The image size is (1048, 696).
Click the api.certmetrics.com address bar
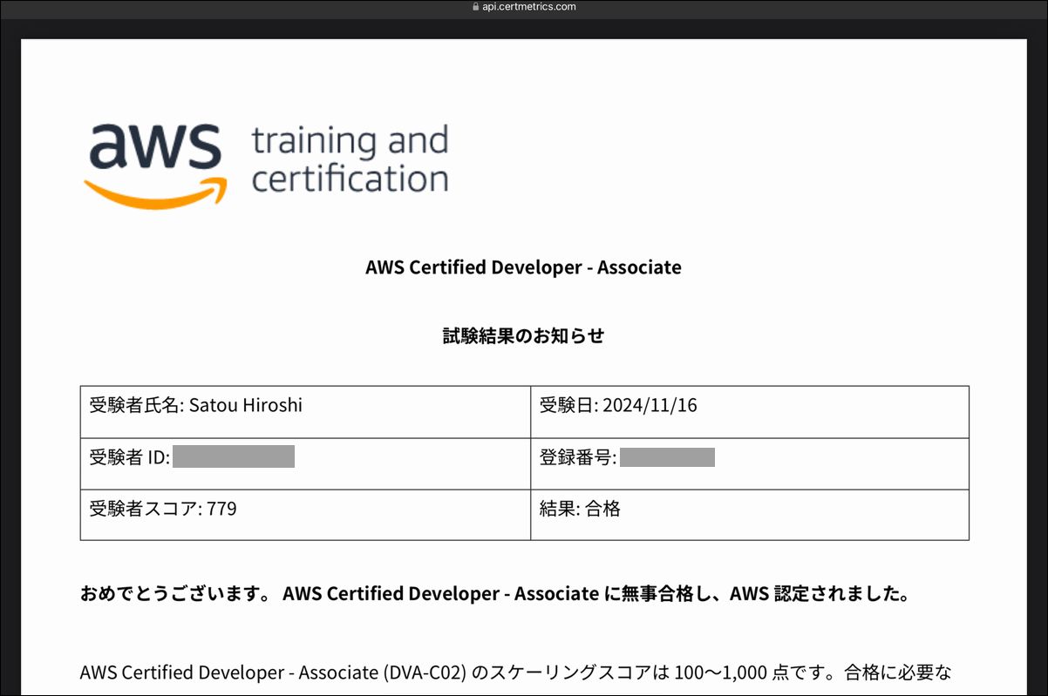coord(523,7)
